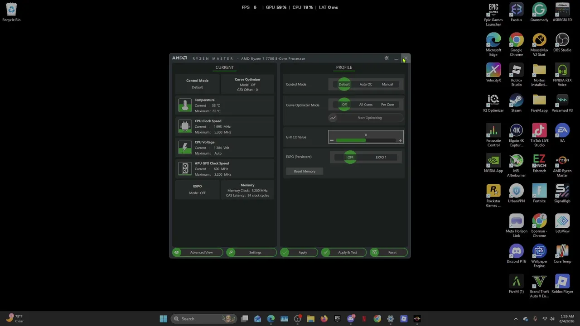Click the CPU Clock Speed chip icon
The width and height of the screenshot is (580, 326).
coord(185,126)
